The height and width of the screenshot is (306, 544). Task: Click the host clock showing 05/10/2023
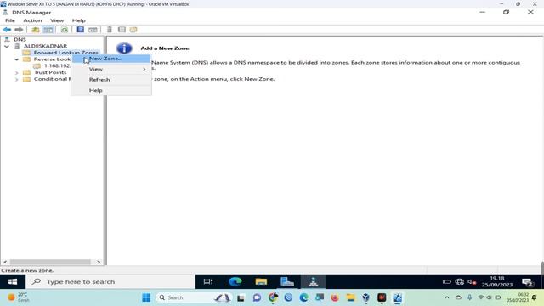click(518, 297)
